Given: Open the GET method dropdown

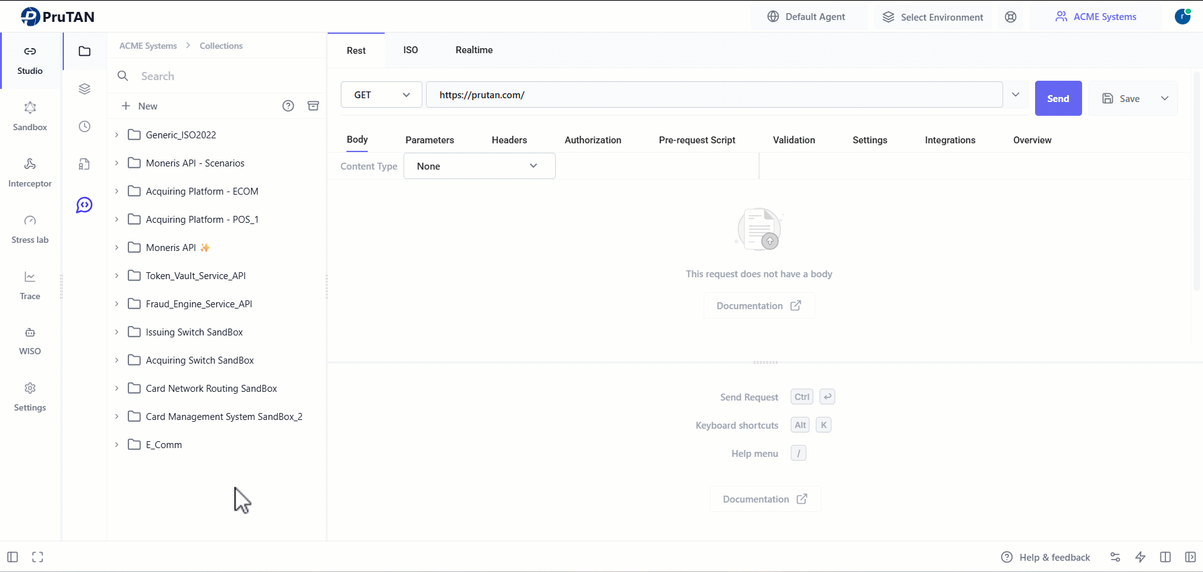Looking at the screenshot, I should pyautogui.click(x=382, y=95).
